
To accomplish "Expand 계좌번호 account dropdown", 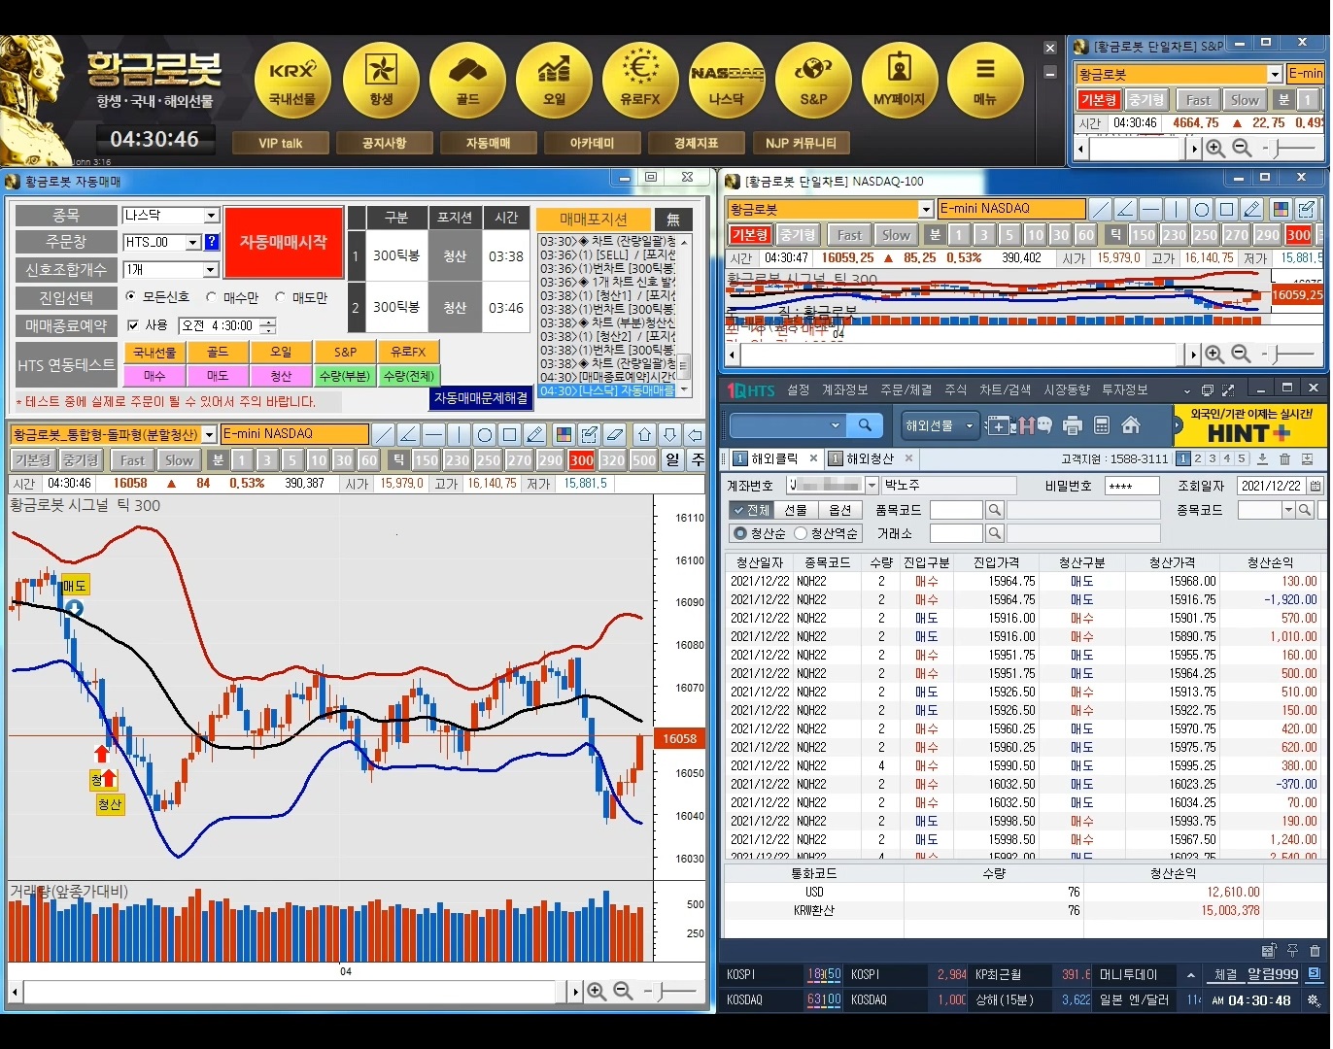I will coord(872,486).
